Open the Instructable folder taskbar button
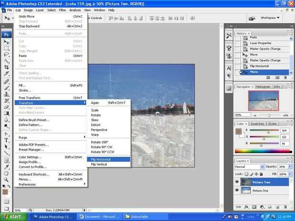Image resolution: width=295 pixels, height=221 pixels. click(x=146, y=217)
